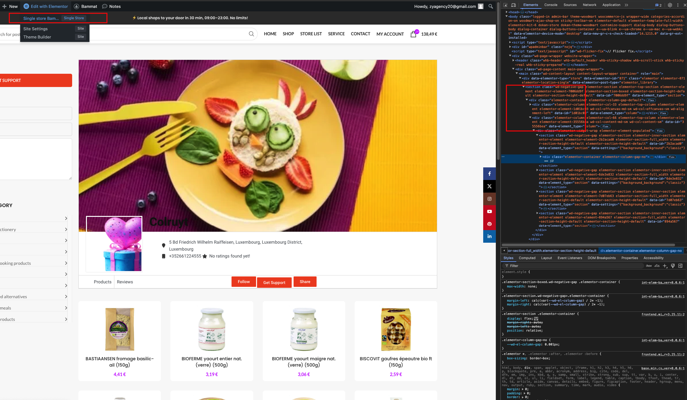Open the Instagram side social icon
687x400 pixels.
(489, 199)
